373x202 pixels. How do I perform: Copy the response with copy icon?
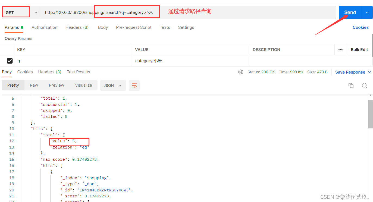[x=351, y=86]
